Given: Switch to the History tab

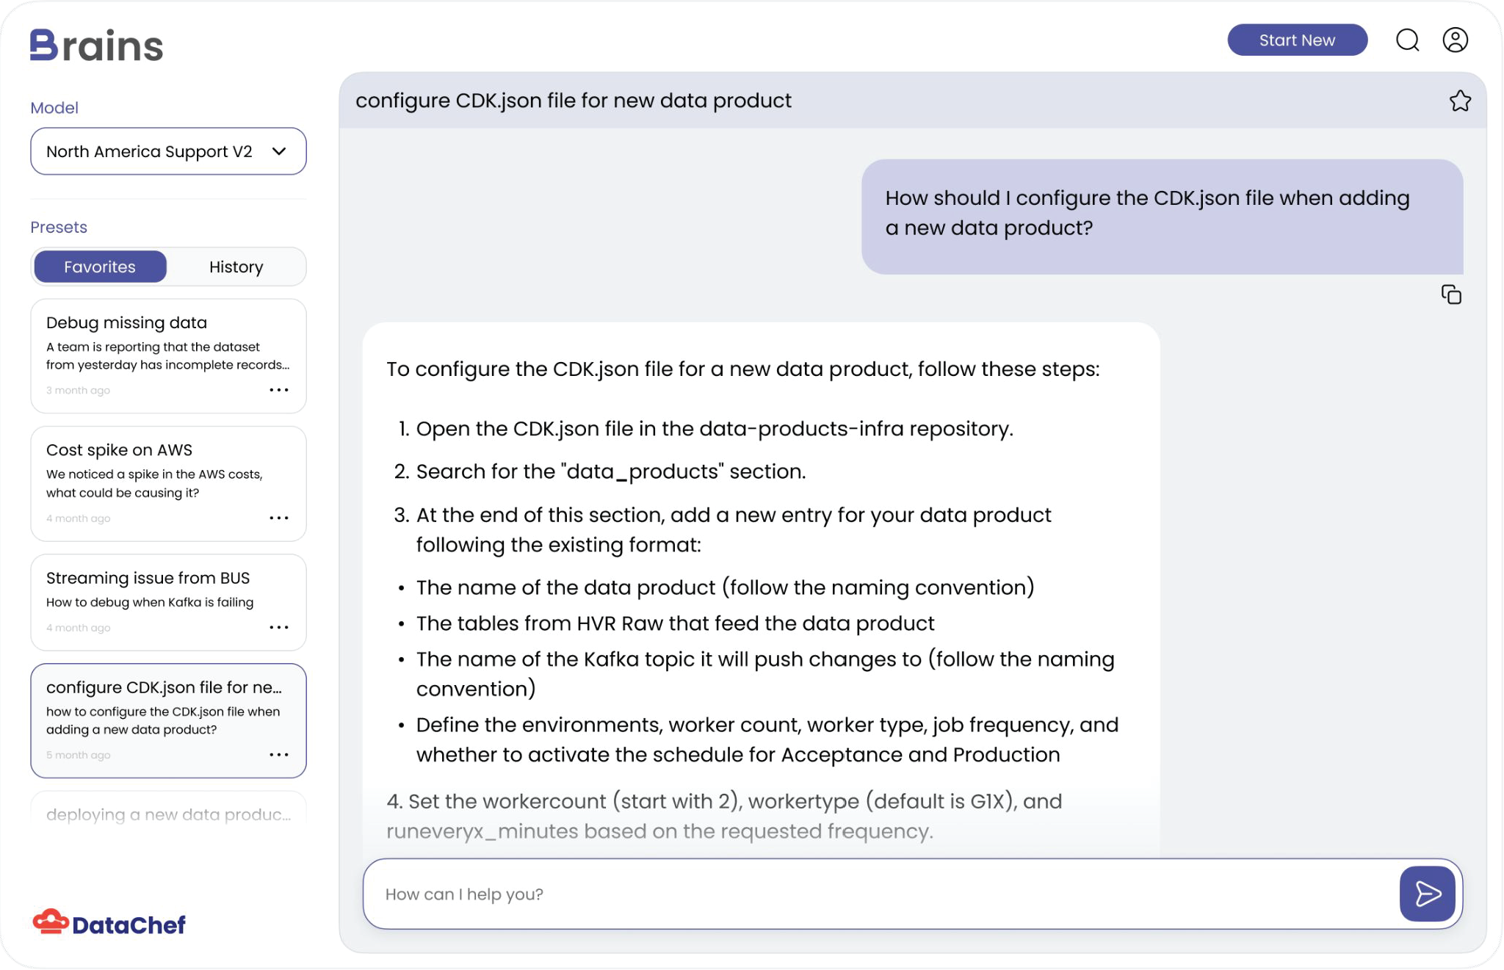Looking at the screenshot, I should click(236, 267).
